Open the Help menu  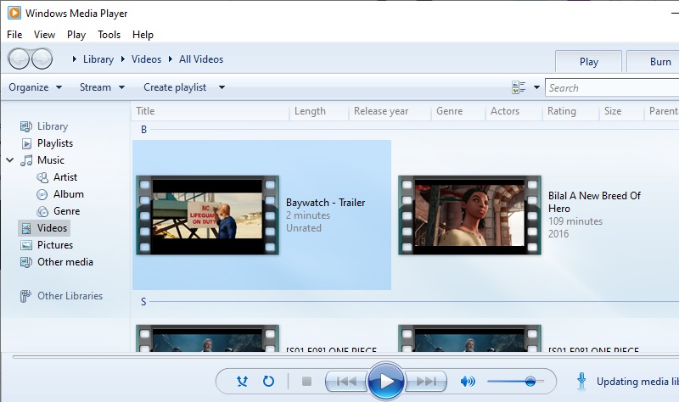pos(143,35)
